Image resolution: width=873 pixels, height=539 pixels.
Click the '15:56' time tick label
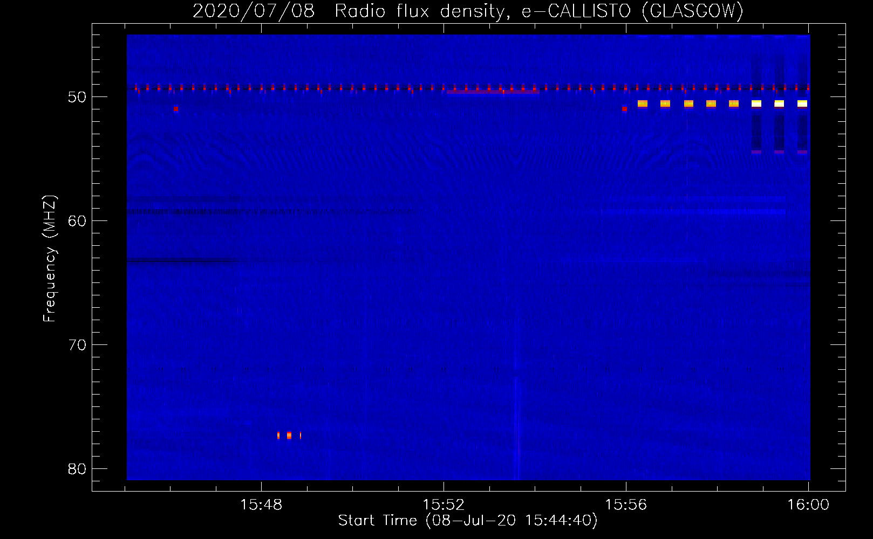click(x=626, y=505)
